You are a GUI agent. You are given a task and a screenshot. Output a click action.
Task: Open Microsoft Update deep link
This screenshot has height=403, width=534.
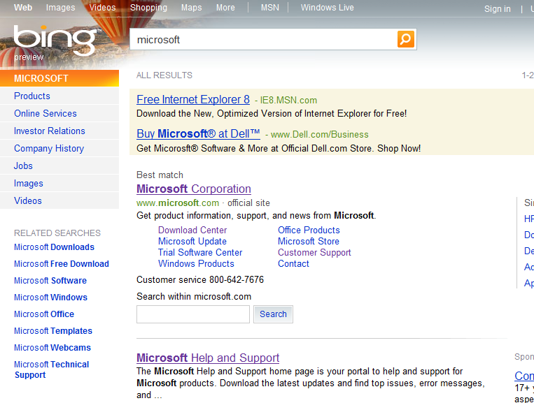pyautogui.click(x=192, y=241)
